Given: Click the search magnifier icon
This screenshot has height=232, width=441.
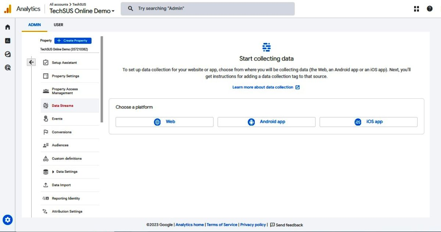Looking at the screenshot, I should [130, 8].
